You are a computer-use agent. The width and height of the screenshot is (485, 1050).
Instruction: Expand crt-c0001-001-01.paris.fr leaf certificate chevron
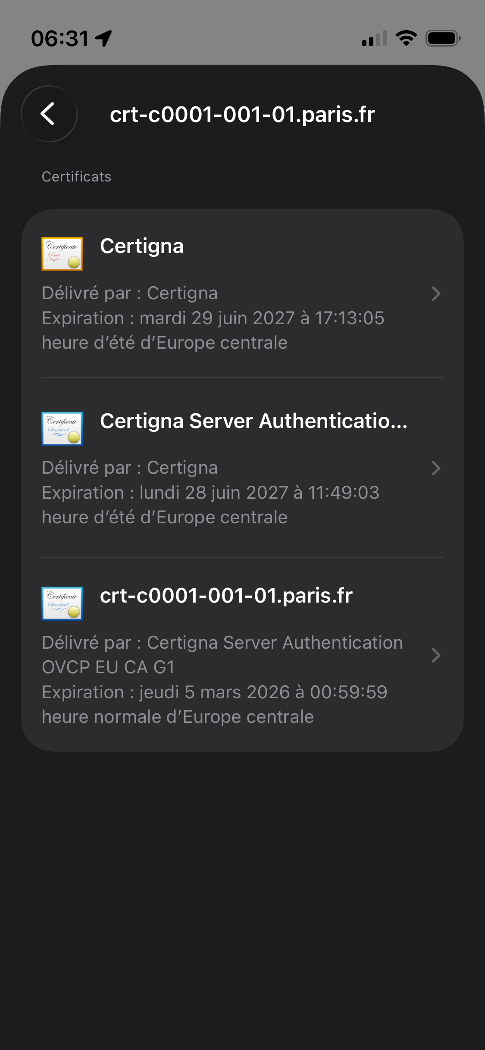coord(436,655)
